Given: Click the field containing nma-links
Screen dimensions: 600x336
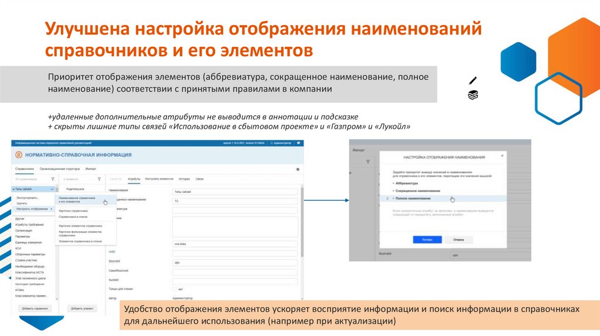Looking at the screenshot, I should point(234,244).
